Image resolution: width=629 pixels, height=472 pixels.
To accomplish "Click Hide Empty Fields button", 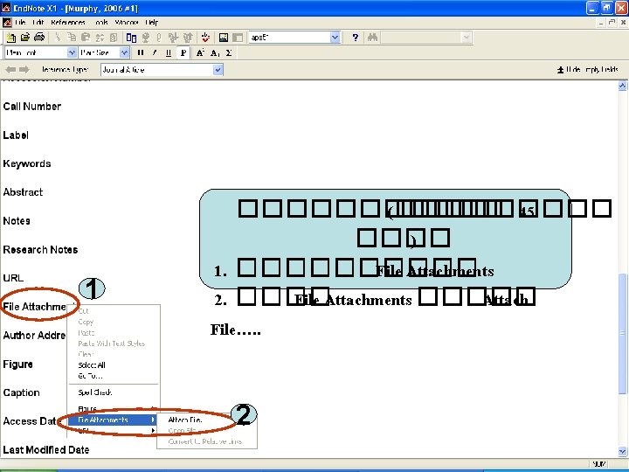I will click(x=588, y=70).
